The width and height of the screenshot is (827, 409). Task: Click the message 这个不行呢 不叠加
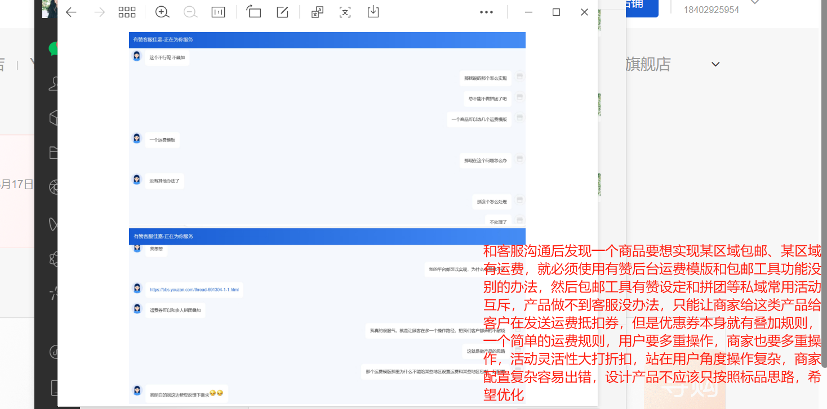(167, 57)
